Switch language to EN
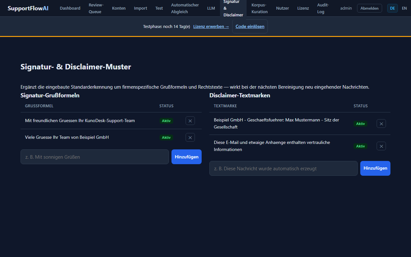Image resolution: width=411 pixels, height=257 pixels. [404, 8]
